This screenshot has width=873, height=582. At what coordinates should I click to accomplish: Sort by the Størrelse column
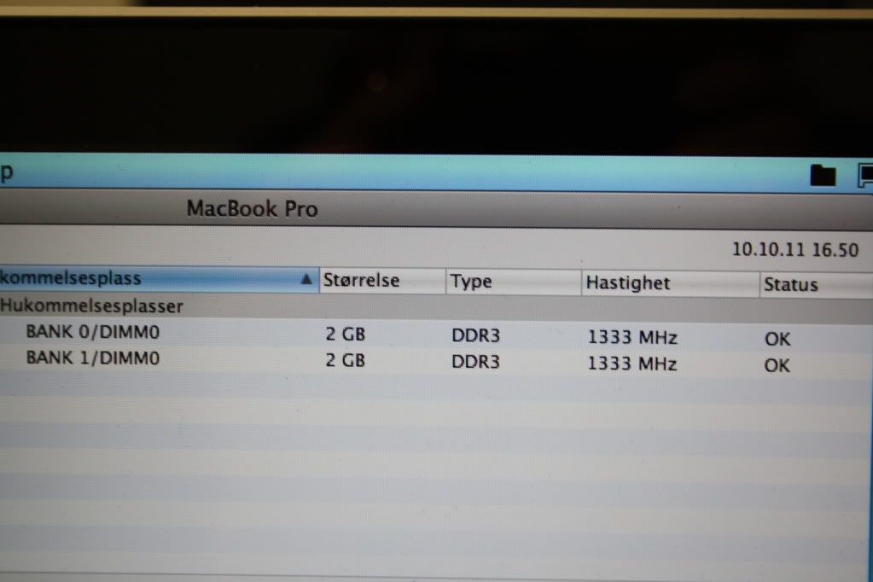tap(361, 281)
